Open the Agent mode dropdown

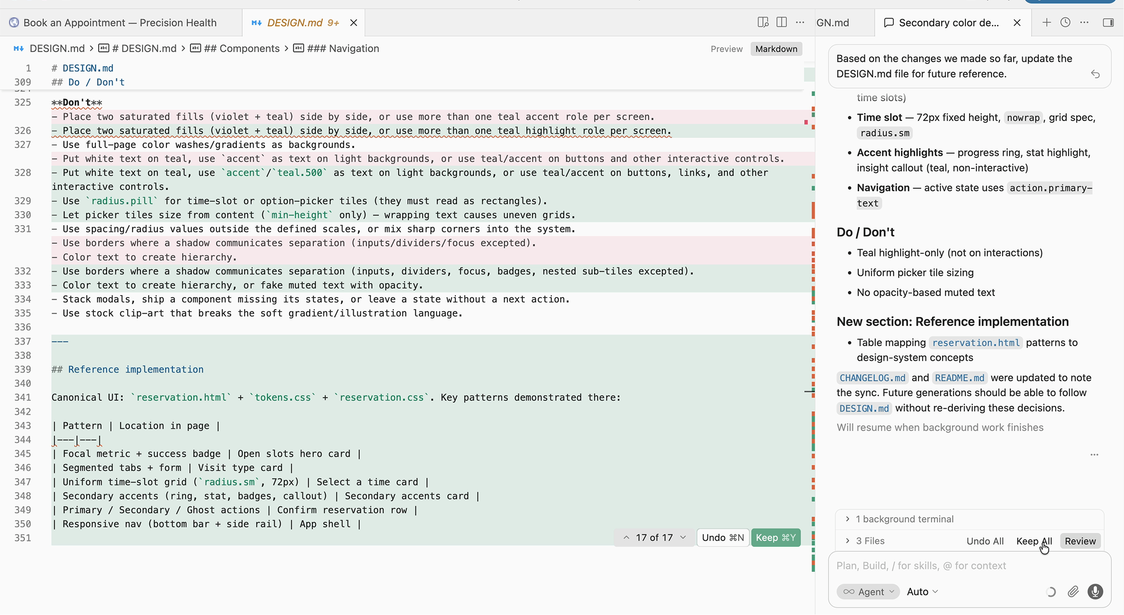coord(868,592)
